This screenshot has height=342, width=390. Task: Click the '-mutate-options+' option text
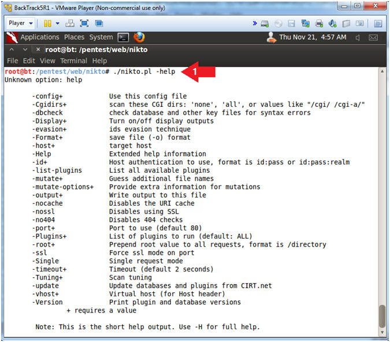62,187
